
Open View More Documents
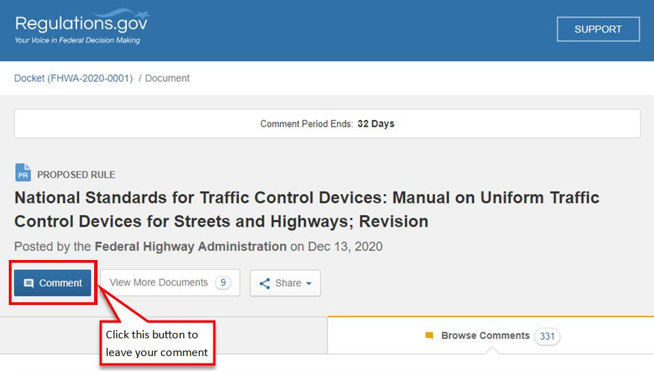click(170, 283)
